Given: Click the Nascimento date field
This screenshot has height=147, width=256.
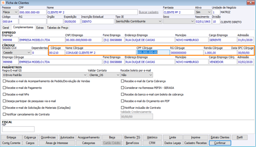Looking at the screenshot, I should pyautogui.click(x=203, y=22).
